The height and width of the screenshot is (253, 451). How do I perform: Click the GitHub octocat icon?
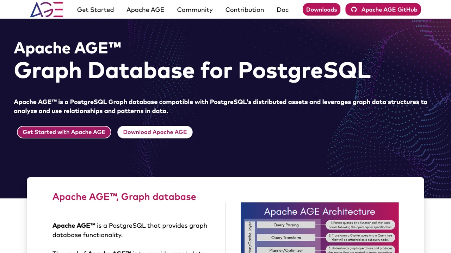[354, 9]
